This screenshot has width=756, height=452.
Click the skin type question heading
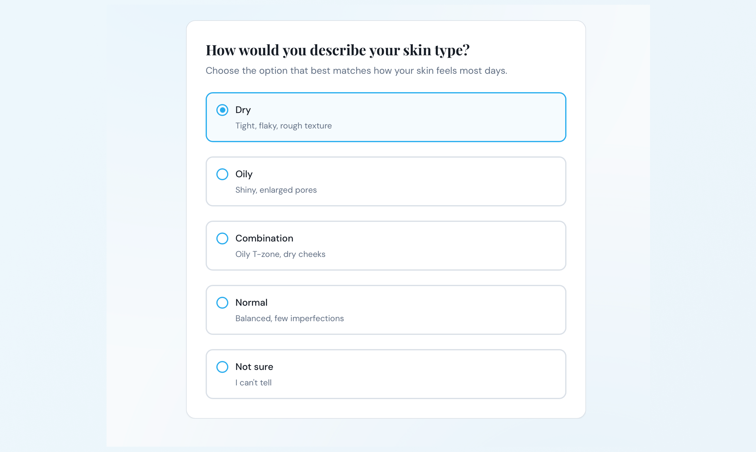pyautogui.click(x=338, y=50)
